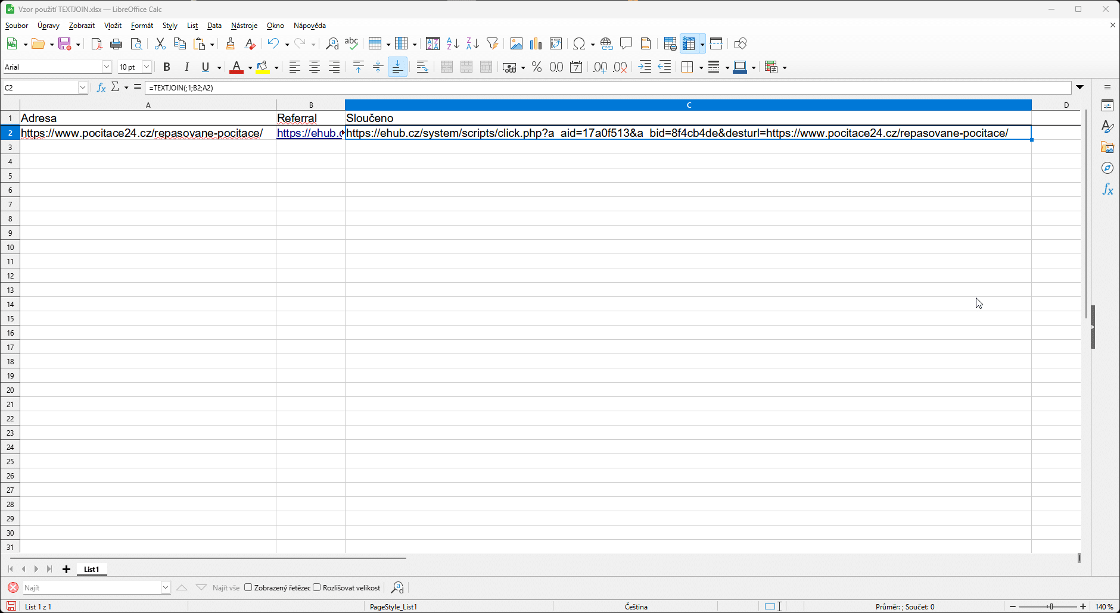
Task: Open print preview
Action: 136,43
